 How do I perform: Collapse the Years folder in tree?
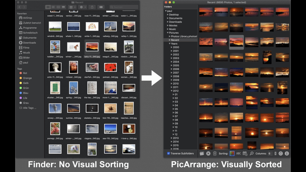click(x=170, y=44)
